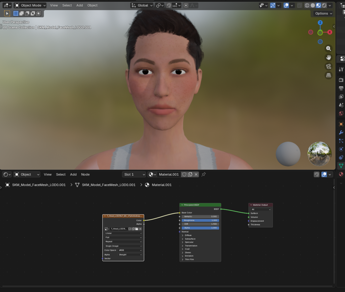The image size is (345, 292).
Task: Toggle camera view icon in viewport
Action: [328, 66]
